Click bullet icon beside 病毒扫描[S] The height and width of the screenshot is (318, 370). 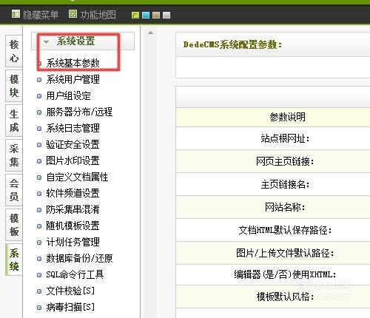click(x=39, y=308)
